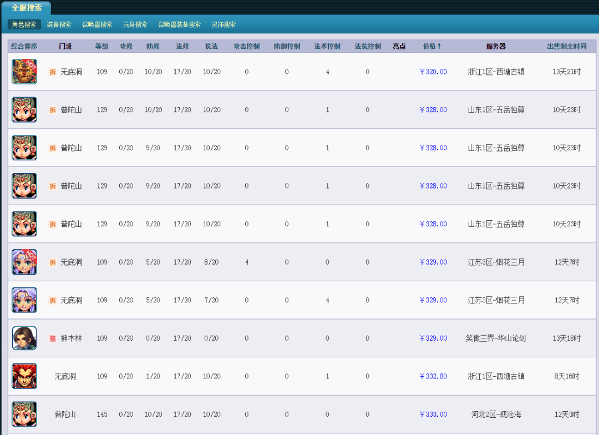Viewport: 599px width, 435px height.
Task: Sort by the 攻修 column header
Action: point(126,46)
